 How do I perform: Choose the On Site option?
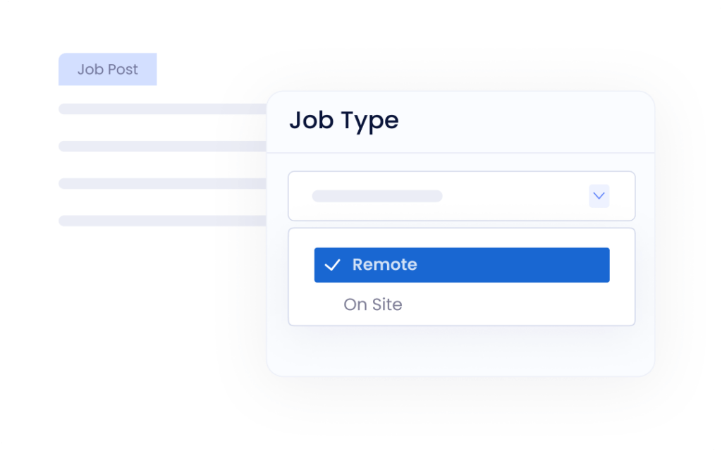(x=373, y=304)
